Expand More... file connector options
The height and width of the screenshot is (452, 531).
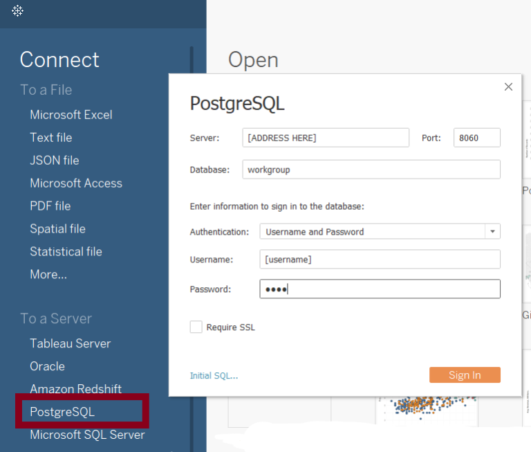pyautogui.click(x=48, y=275)
